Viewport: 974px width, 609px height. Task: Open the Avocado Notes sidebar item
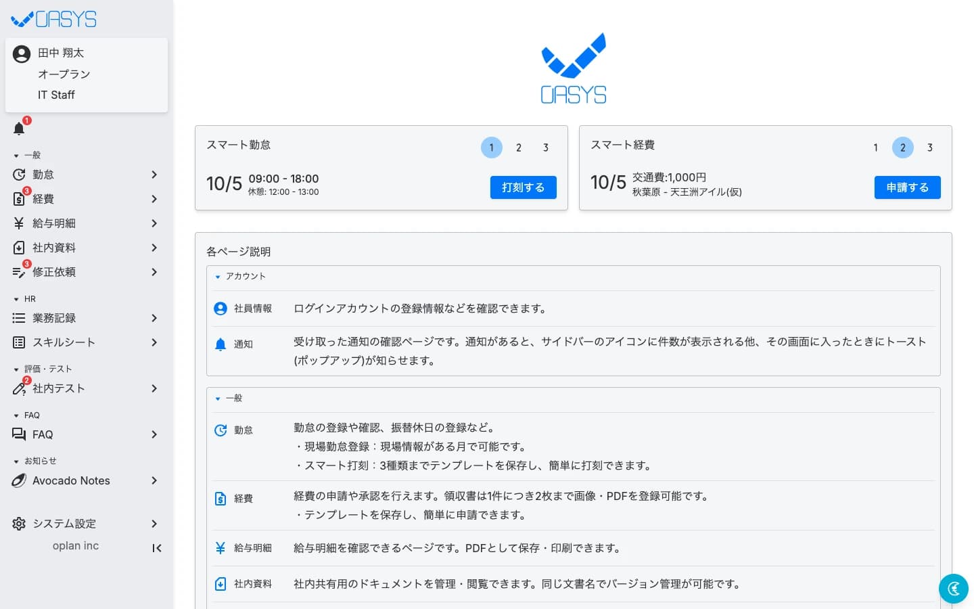click(x=87, y=480)
